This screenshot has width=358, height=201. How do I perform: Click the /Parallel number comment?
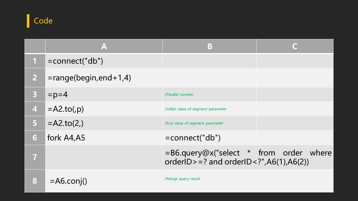(x=179, y=95)
